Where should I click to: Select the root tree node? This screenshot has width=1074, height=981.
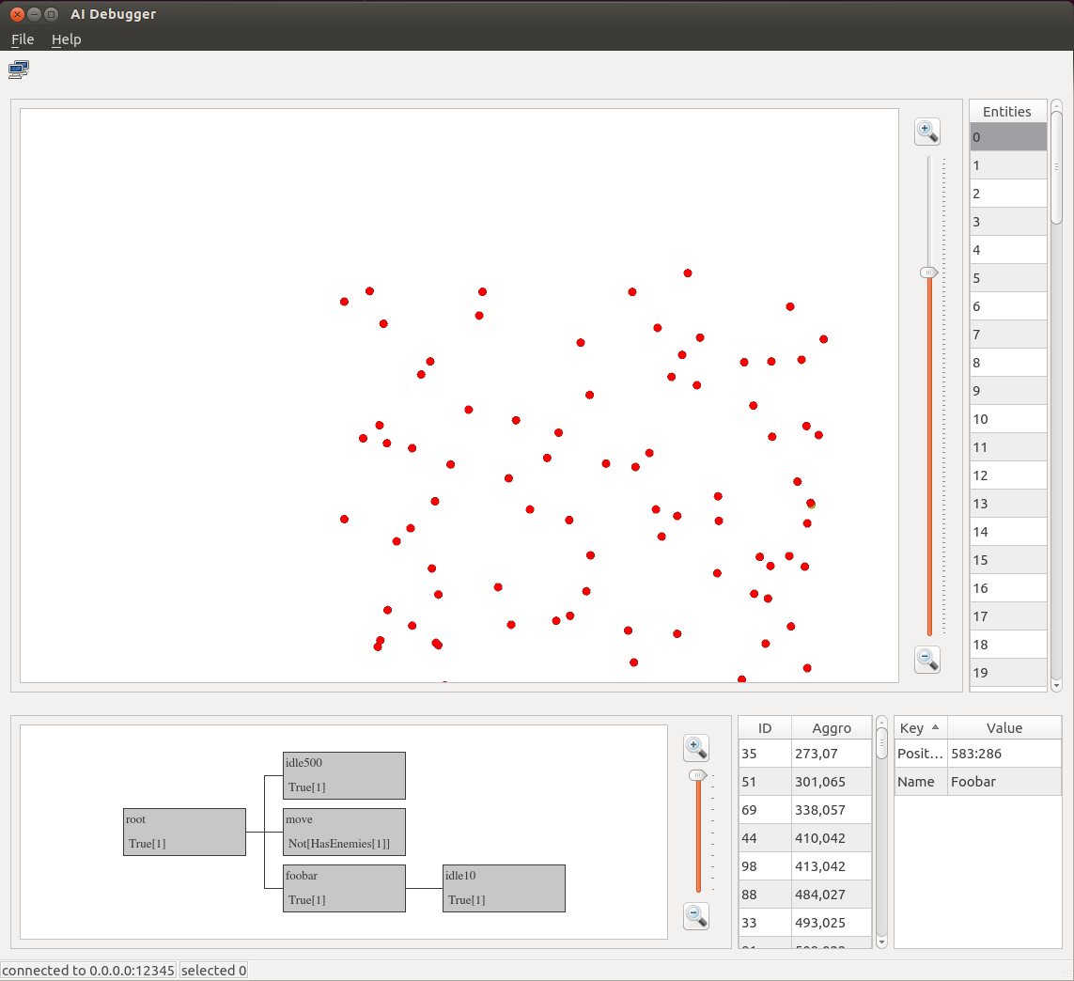point(184,832)
